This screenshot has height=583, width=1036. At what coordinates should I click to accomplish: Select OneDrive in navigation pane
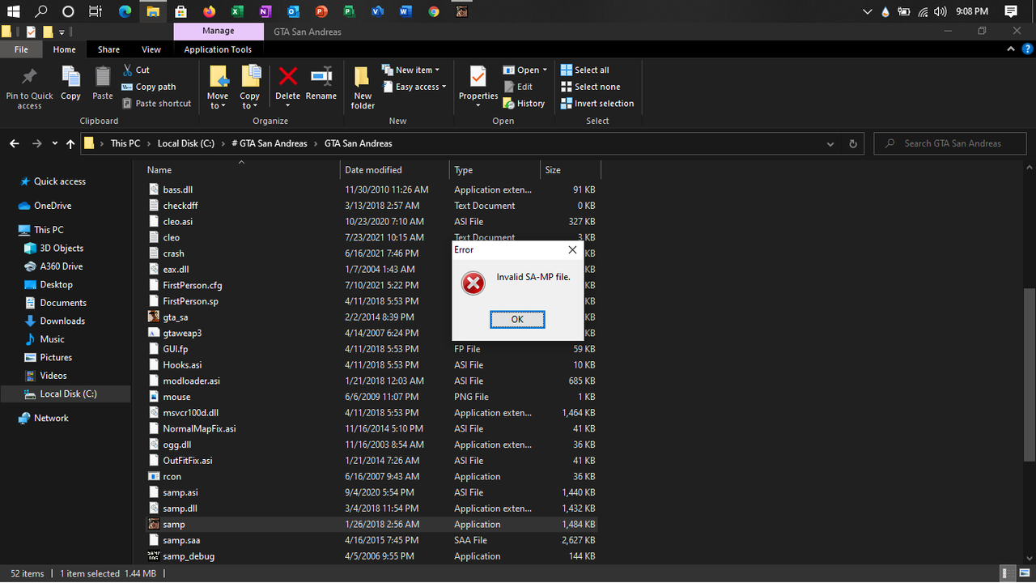53,206
